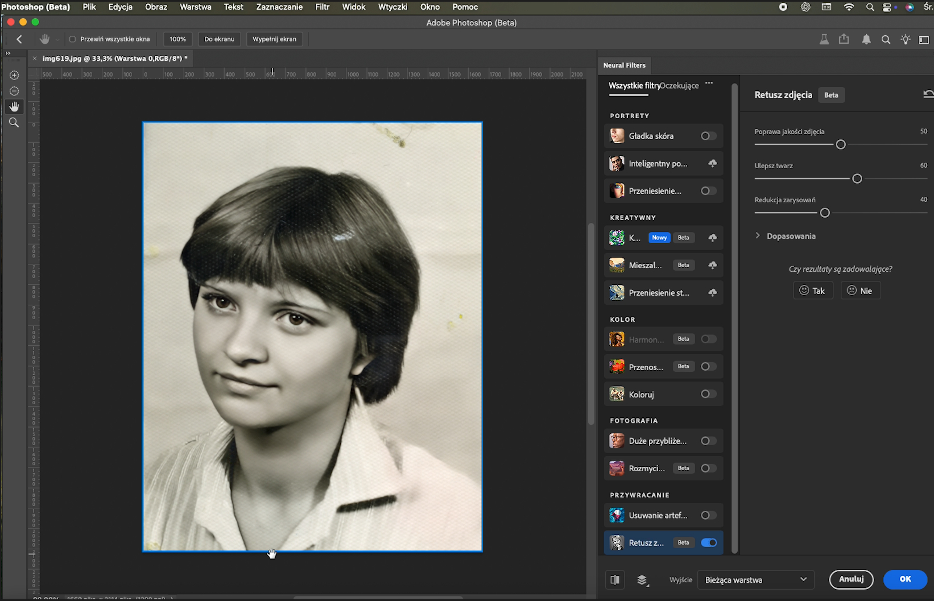934x601 pixels.
Task: Click the layers preview icon beside Wyjście
Action: click(x=642, y=580)
